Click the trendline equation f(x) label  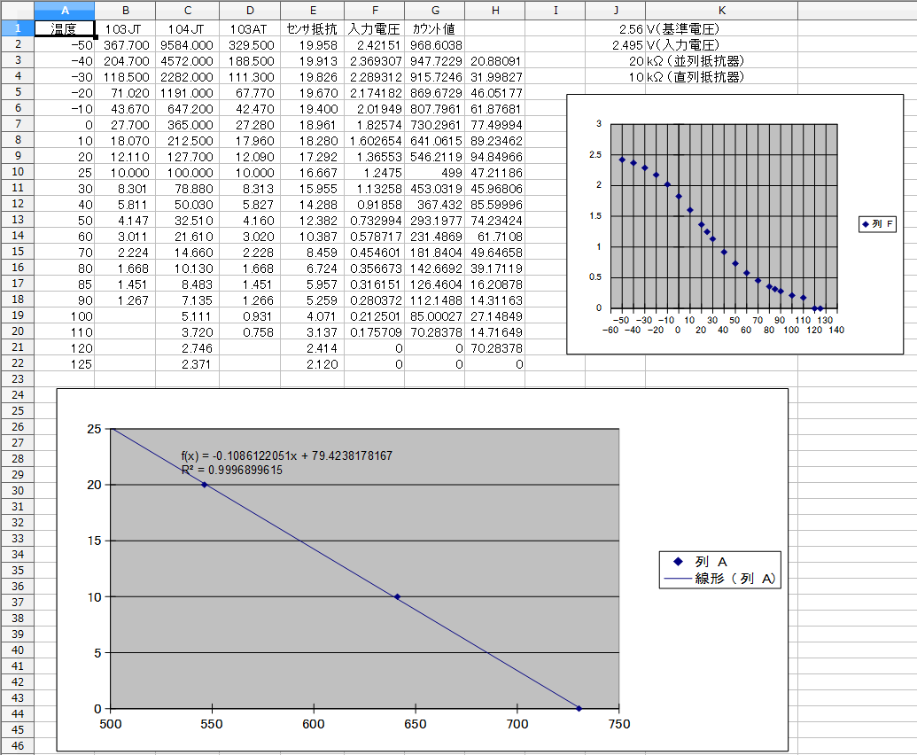coord(286,455)
